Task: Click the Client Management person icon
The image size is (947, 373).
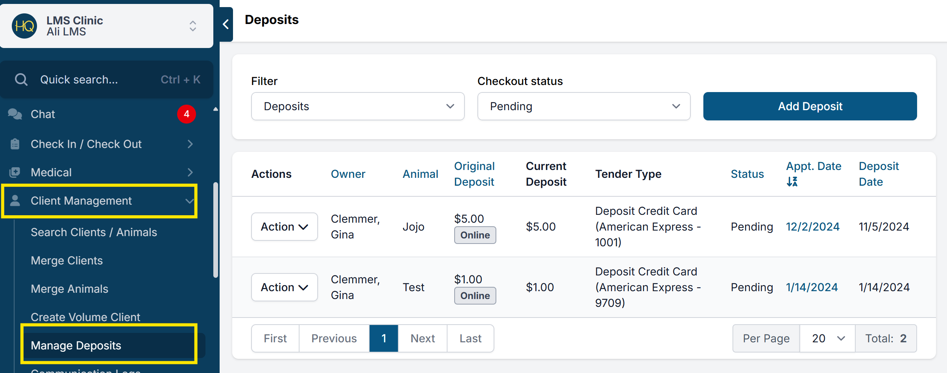Action: click(15, 201)
